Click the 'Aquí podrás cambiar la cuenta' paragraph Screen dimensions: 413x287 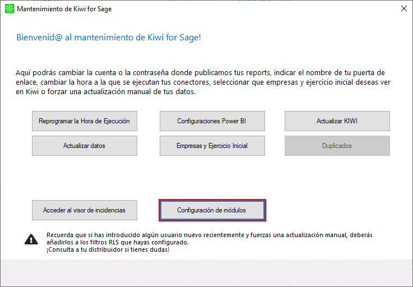(203, 82)
